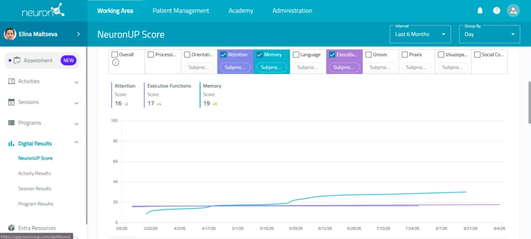Viewport: 531px width, 239px height.
Task: Open the Visuospatial subprocesses selector
Action: pos(453,67)
